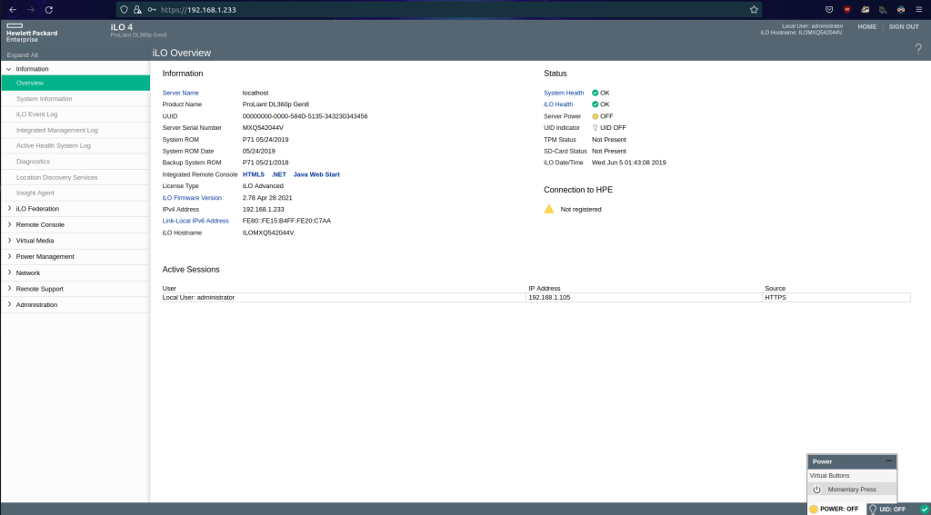Click the sneaker-shaped extension icon

point(866,9)
